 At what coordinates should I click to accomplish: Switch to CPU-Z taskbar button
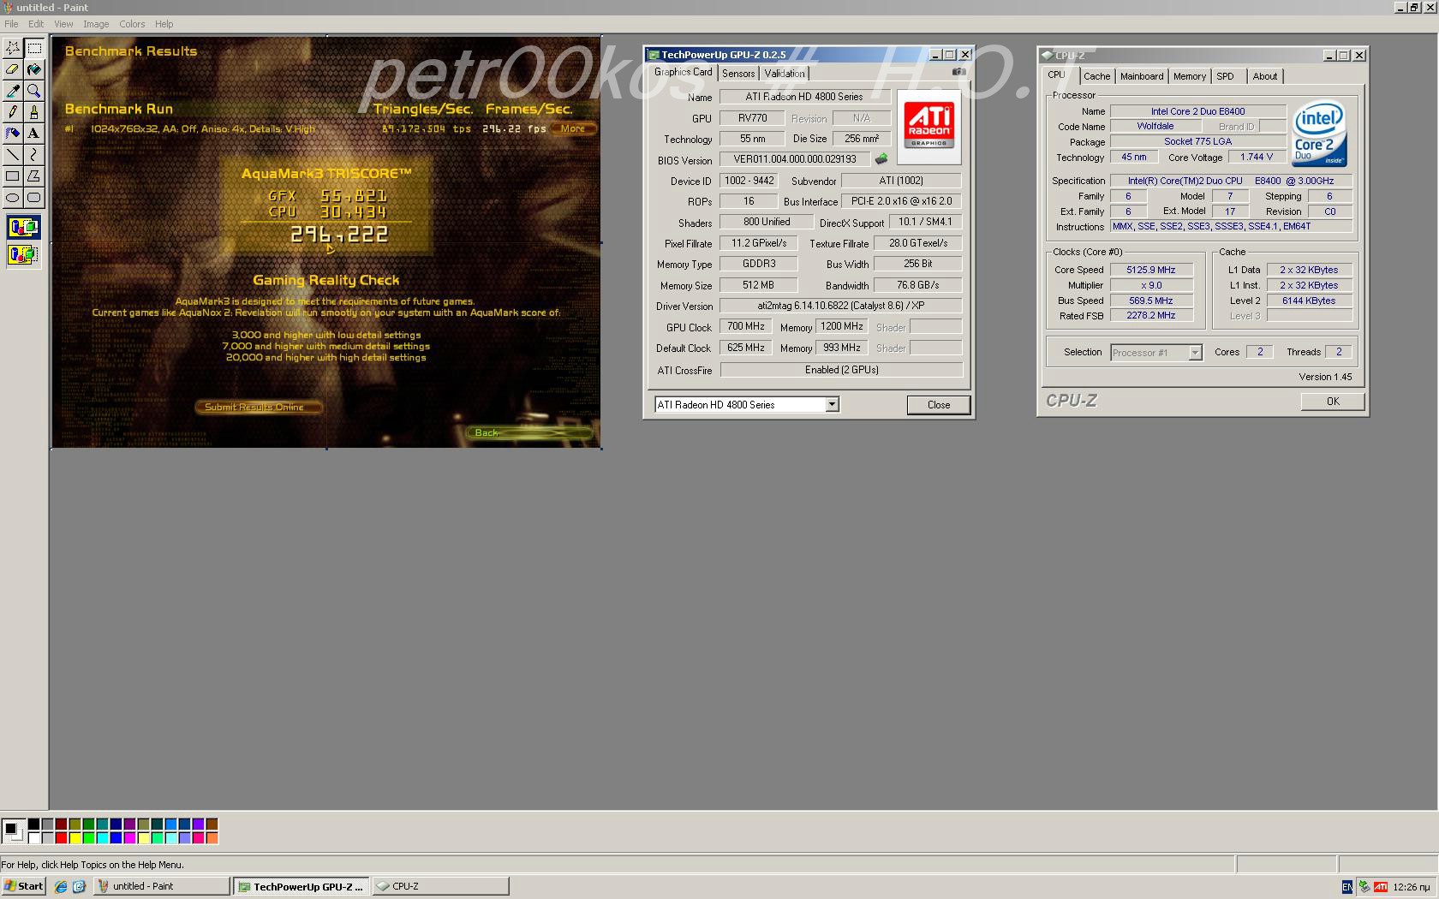pyautogui.click(x=440, y=886)
